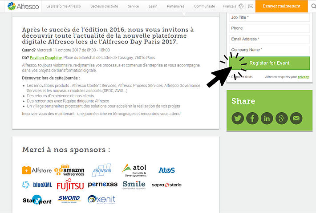Click the Atos sponsor logo

pyautogui.click(x=166, y=170)
